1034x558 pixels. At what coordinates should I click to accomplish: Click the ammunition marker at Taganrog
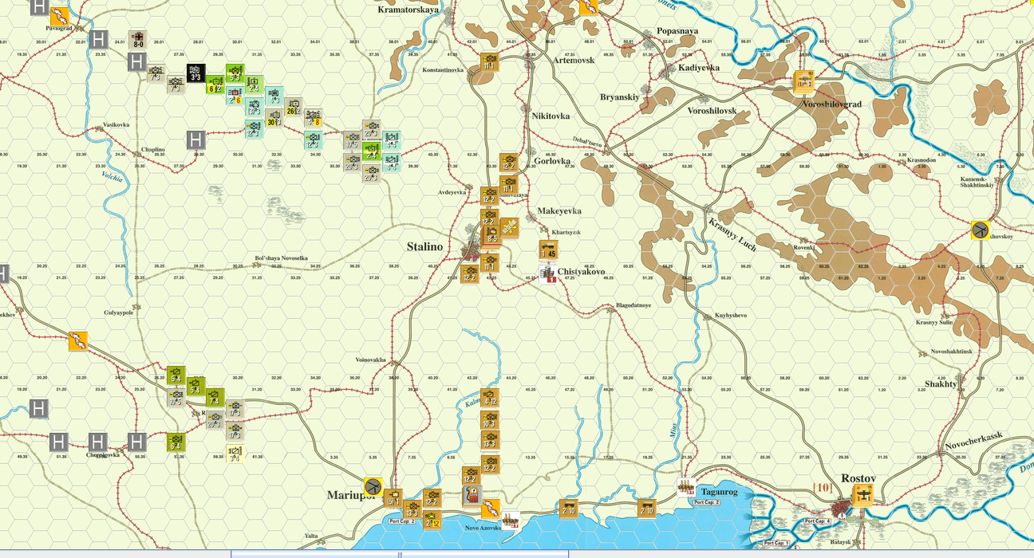pos(685,487)
